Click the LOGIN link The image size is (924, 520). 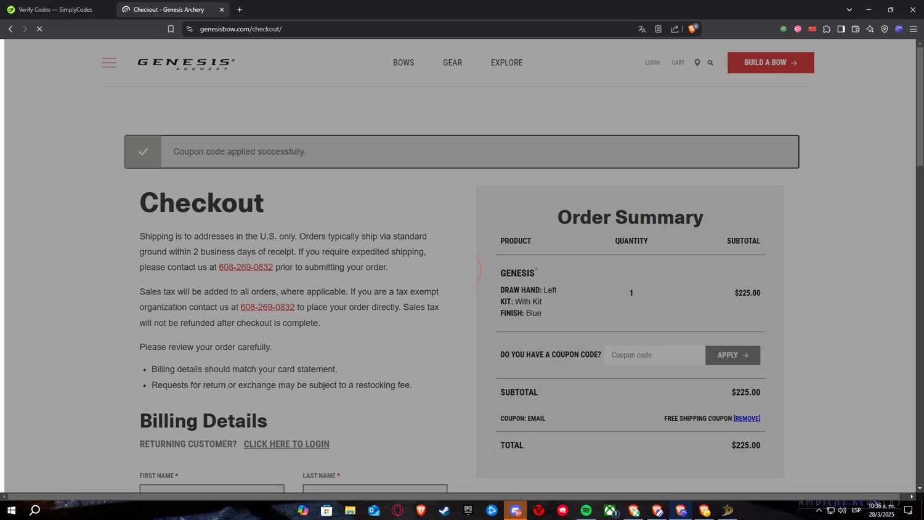(x=652, y=63)
